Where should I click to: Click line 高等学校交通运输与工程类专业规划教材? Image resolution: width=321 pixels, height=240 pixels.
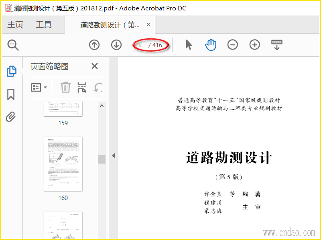point(229,108)
